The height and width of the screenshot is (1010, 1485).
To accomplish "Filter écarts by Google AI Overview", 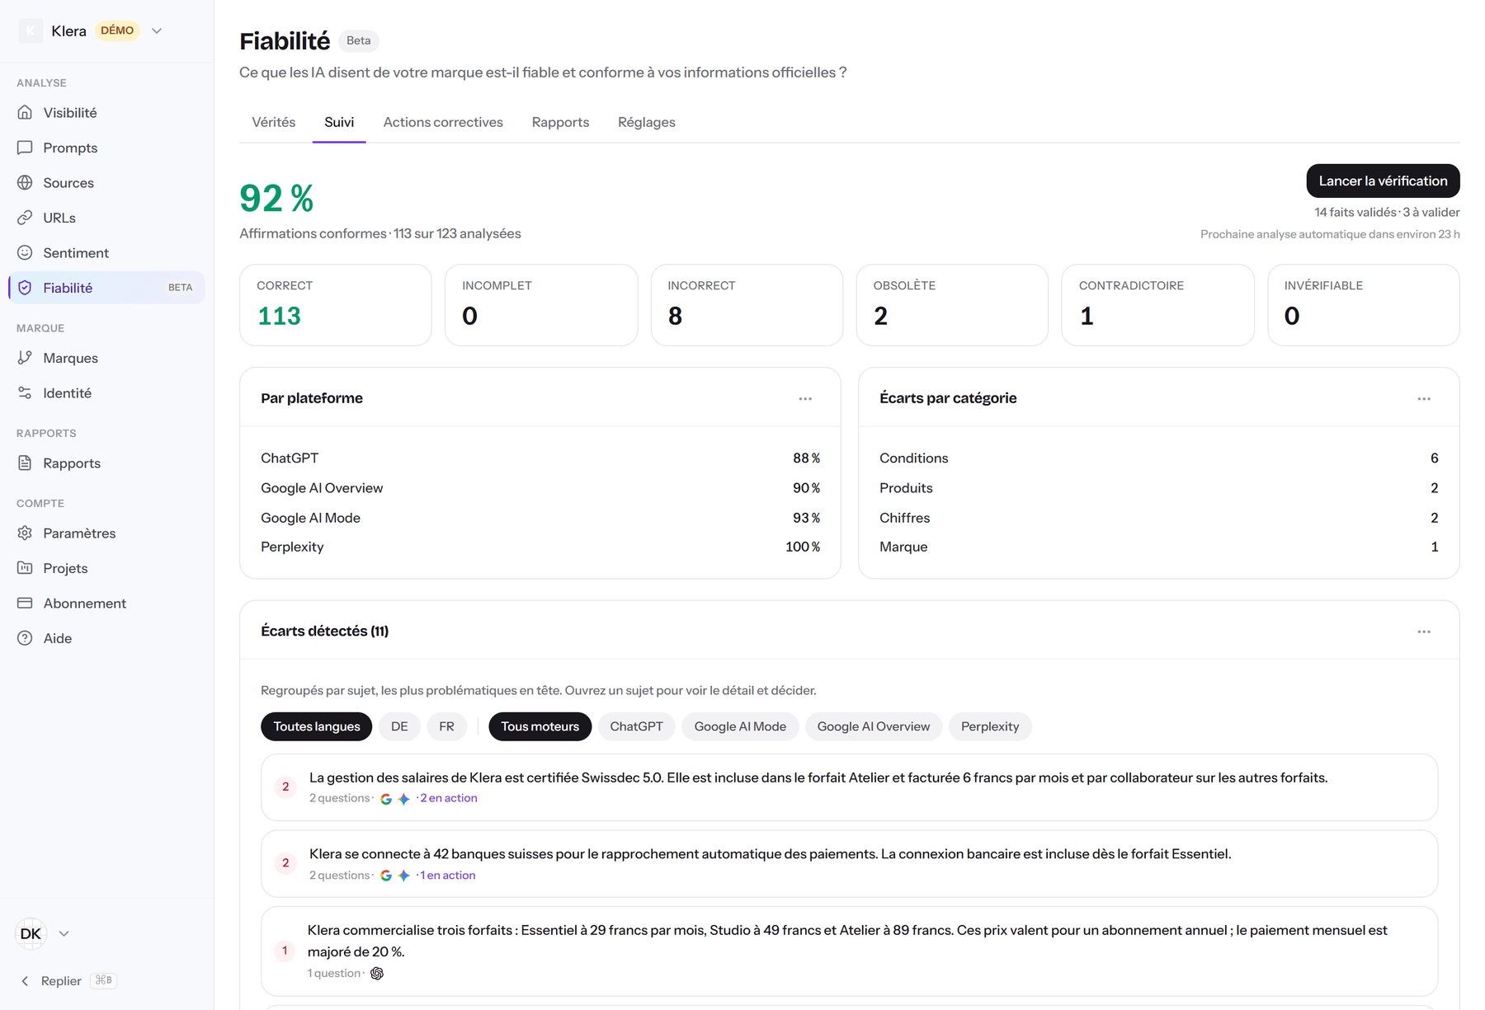I will (x=874, y=726).
